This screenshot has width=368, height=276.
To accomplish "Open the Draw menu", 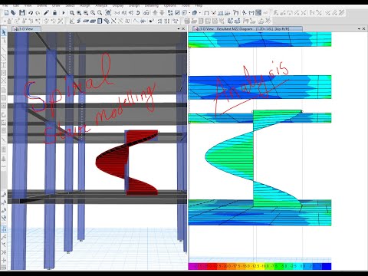I will (56, 5).
